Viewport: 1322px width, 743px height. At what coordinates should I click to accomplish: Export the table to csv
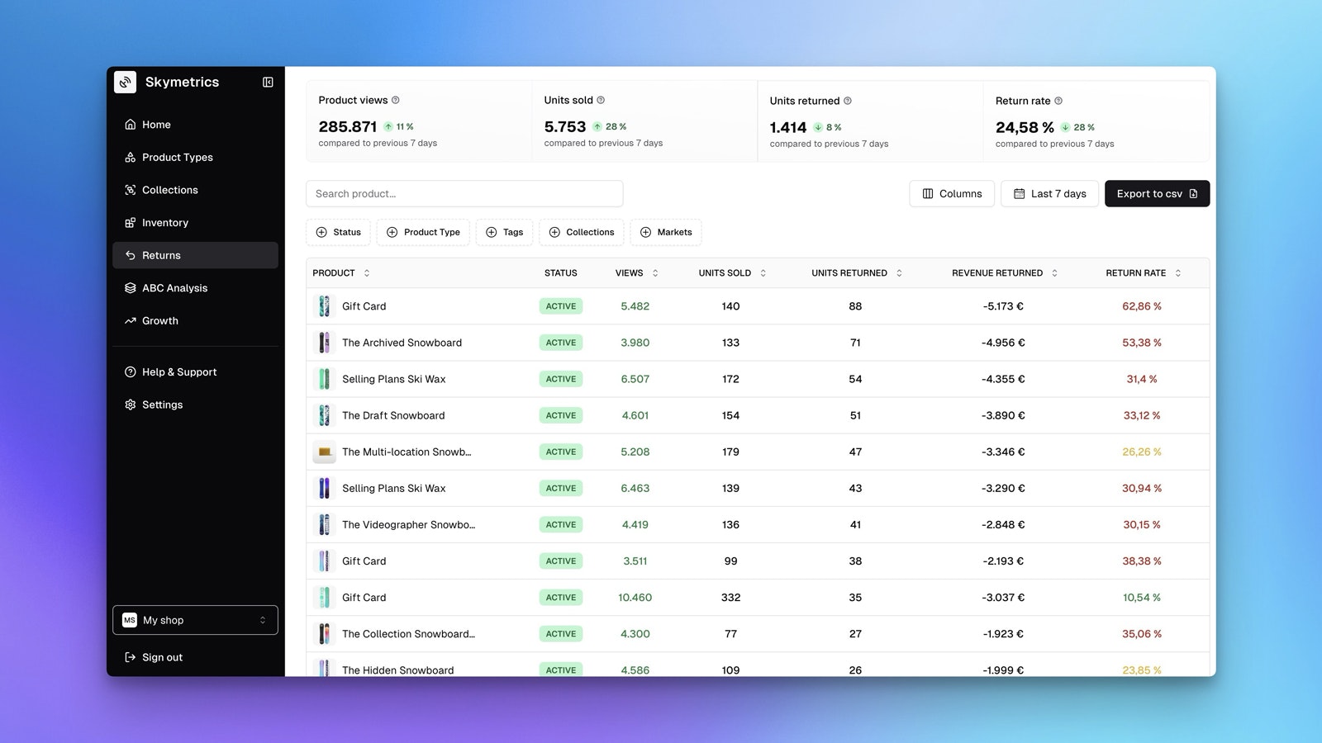(x=1157, y=194)
